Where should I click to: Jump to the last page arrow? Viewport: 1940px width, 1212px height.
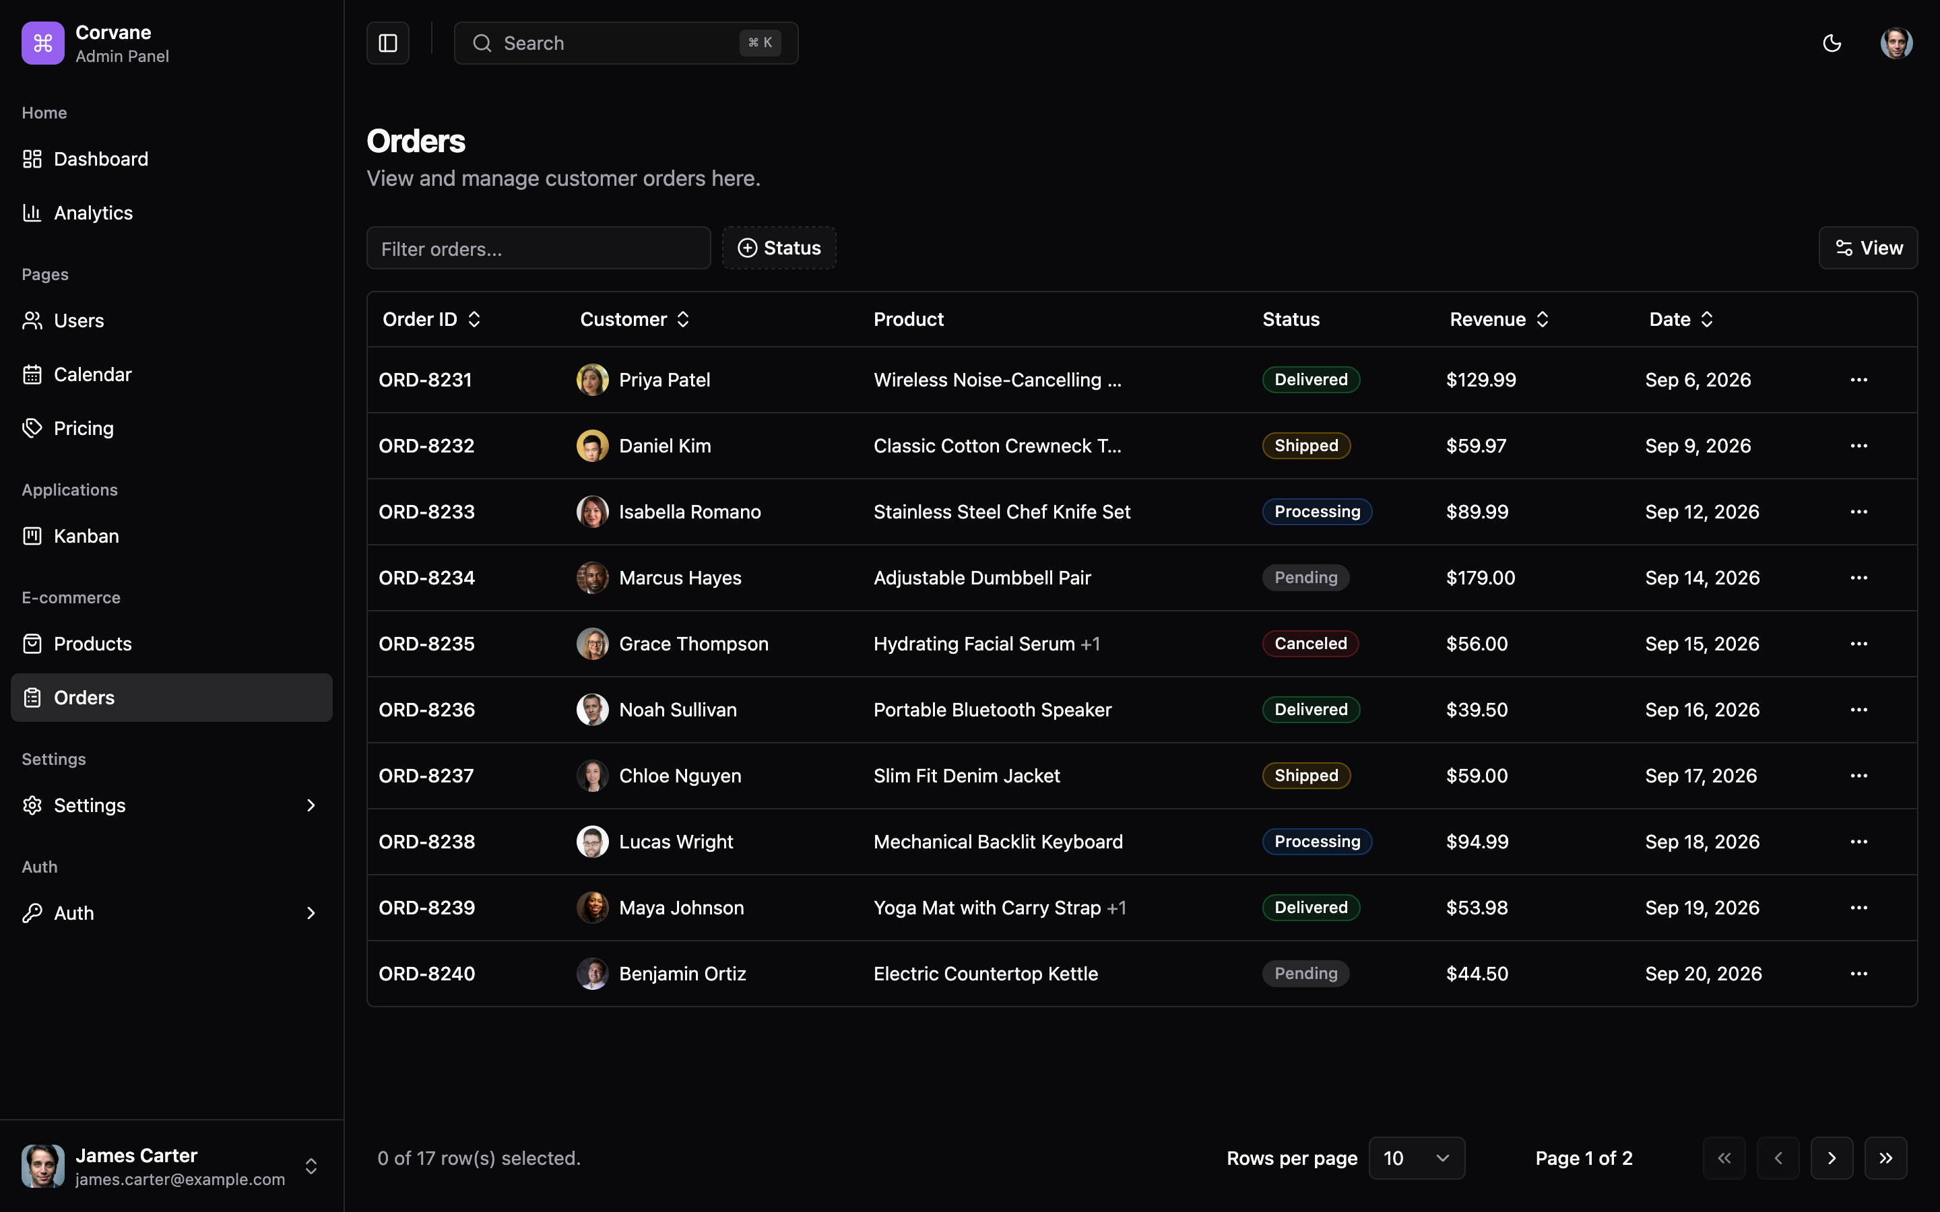[x=1885, y=1158]
